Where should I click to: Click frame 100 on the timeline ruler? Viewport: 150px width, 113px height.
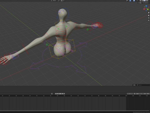point(126,96)
